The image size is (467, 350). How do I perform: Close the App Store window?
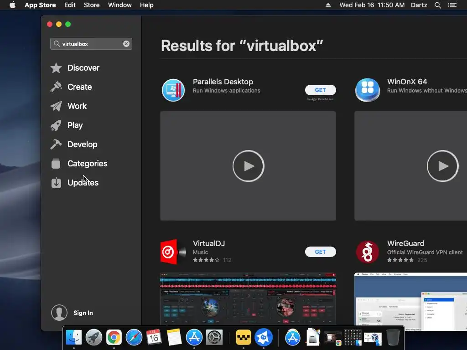[x=50, y=24]
